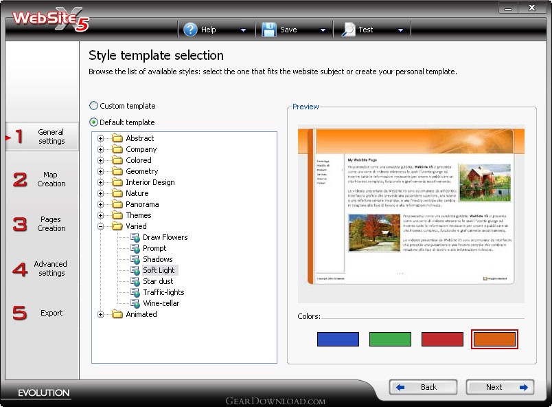552x407 pixels.
Task: Select the Default template radio button
Action: pyautogui.click(x=93, y=122)
